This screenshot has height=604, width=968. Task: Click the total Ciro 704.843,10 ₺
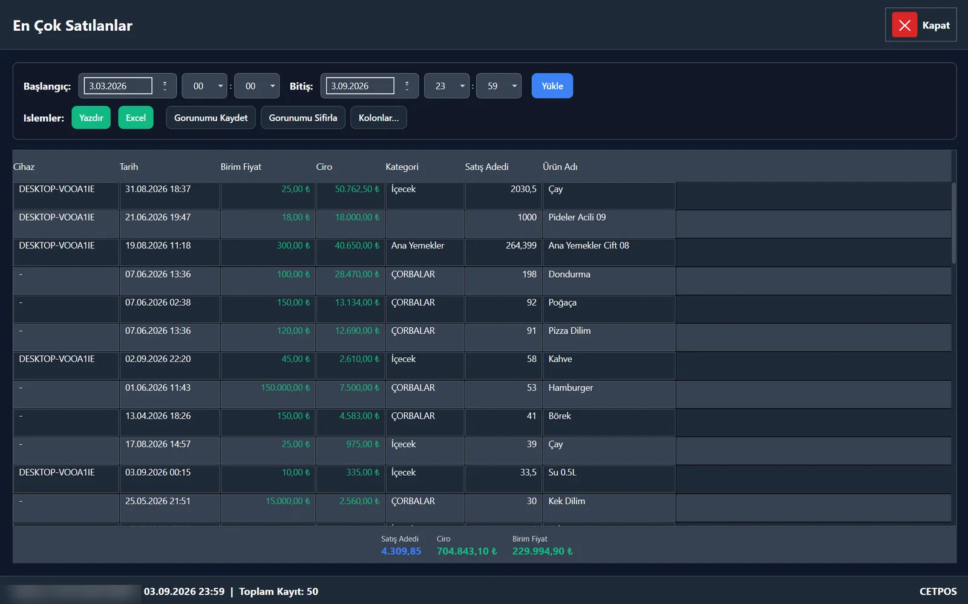[x=466, y=551]
